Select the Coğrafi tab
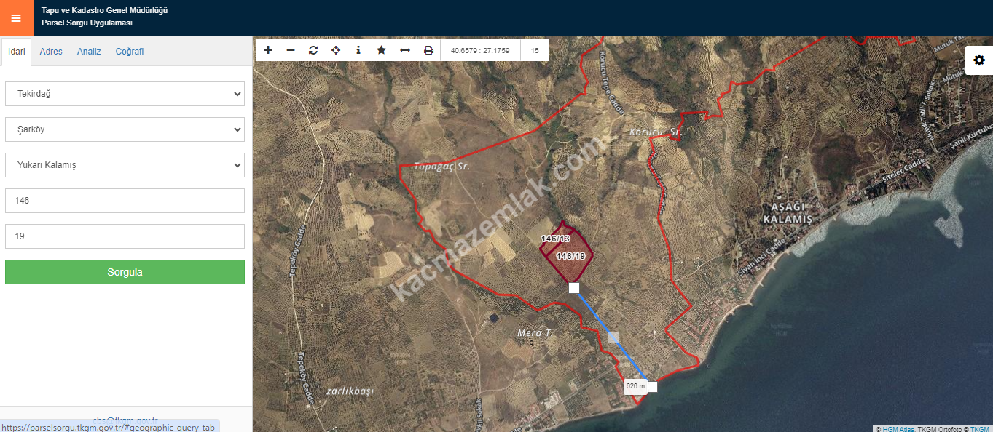 pyautogui.click(x=130, y=52)
